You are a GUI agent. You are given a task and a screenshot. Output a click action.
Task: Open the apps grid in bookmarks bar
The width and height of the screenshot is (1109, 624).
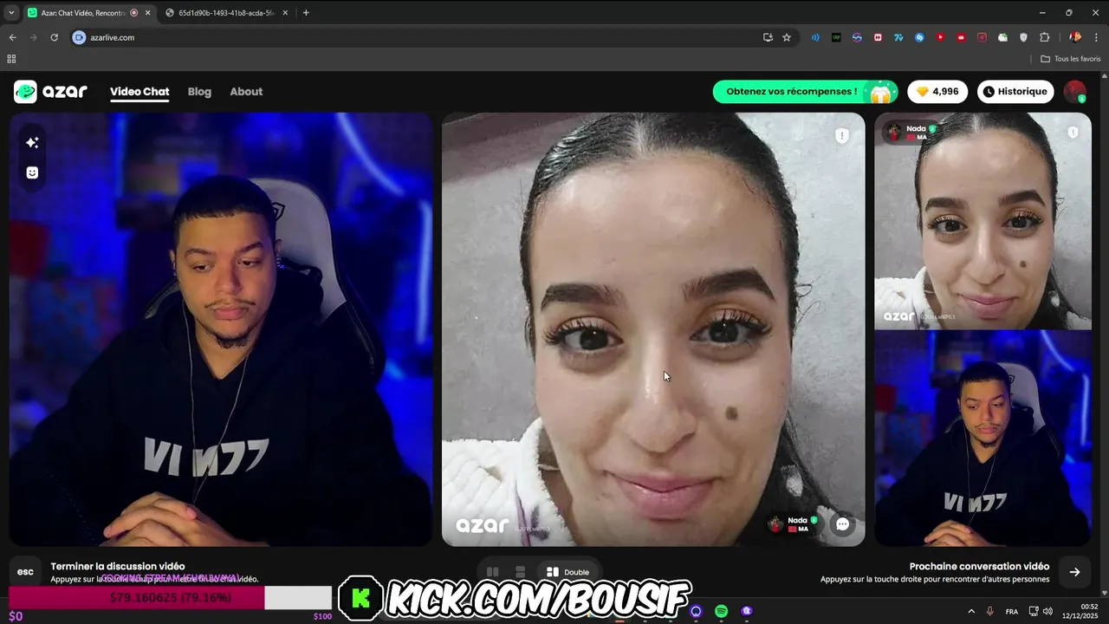point(11,59)
